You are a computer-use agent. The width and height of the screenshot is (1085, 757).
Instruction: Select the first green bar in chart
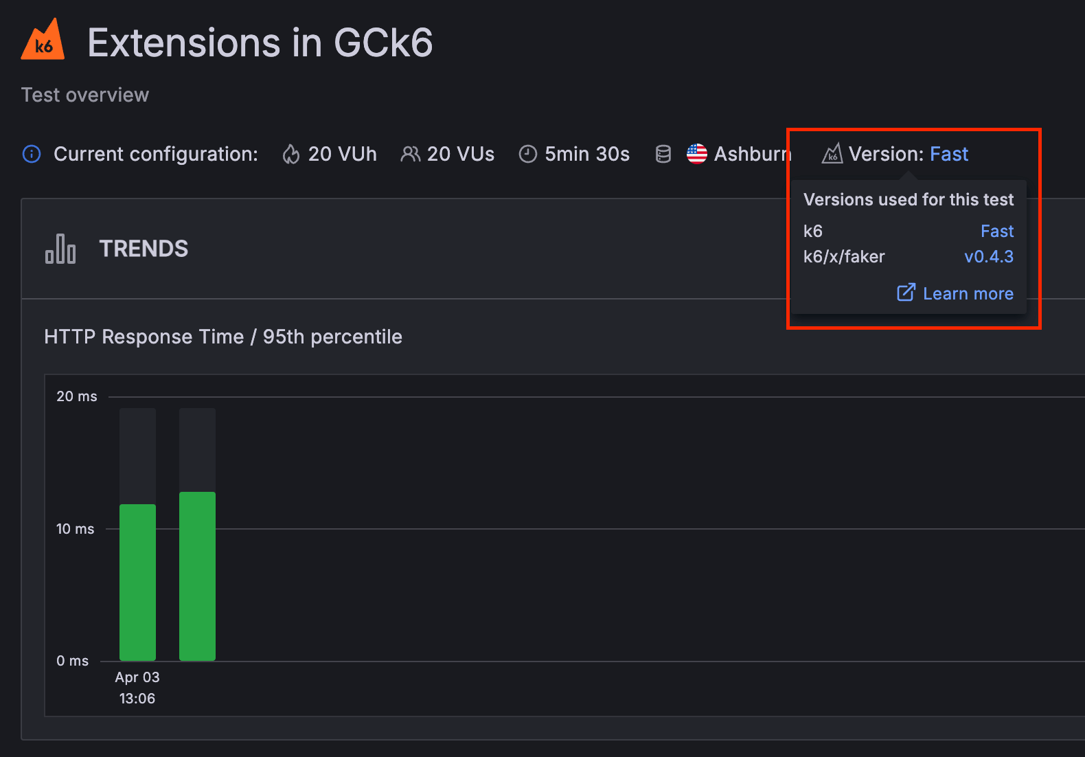tap(137, 577)
